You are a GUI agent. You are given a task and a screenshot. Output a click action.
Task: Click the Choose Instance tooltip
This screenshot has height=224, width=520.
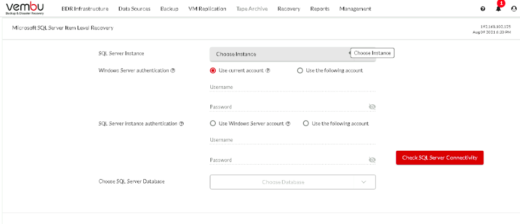pos(372,53)
